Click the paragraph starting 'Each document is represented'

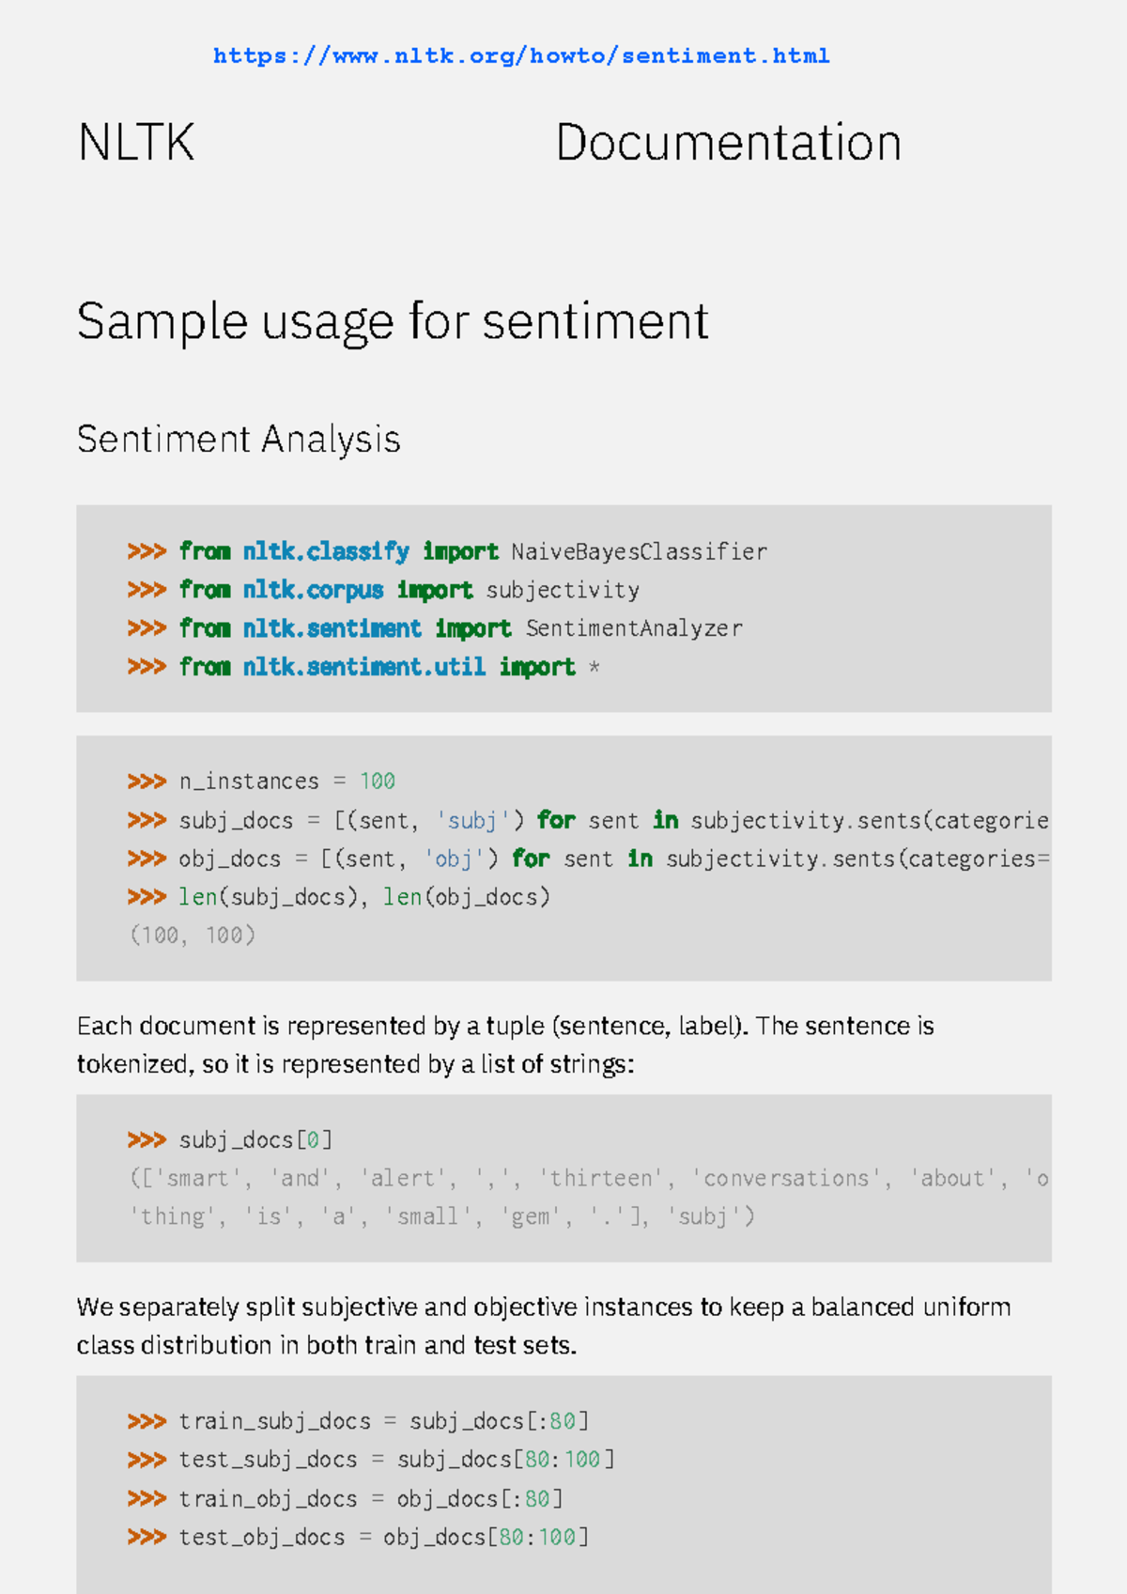pyautogui.click(x=505, y=1045)
